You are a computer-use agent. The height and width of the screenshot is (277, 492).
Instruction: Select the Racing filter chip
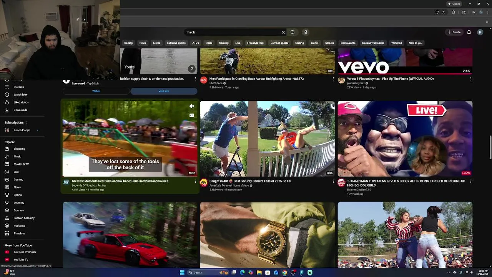pos(128,43)
